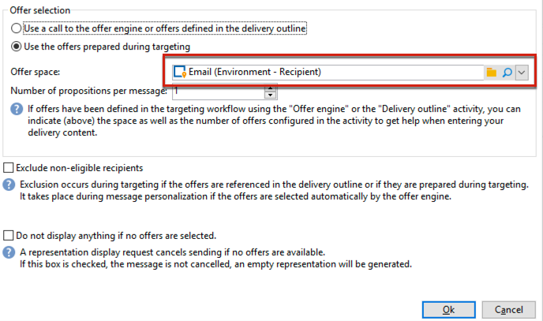
Task: Click help icon beside Exclusion occurs explanation
Action: 8,184
